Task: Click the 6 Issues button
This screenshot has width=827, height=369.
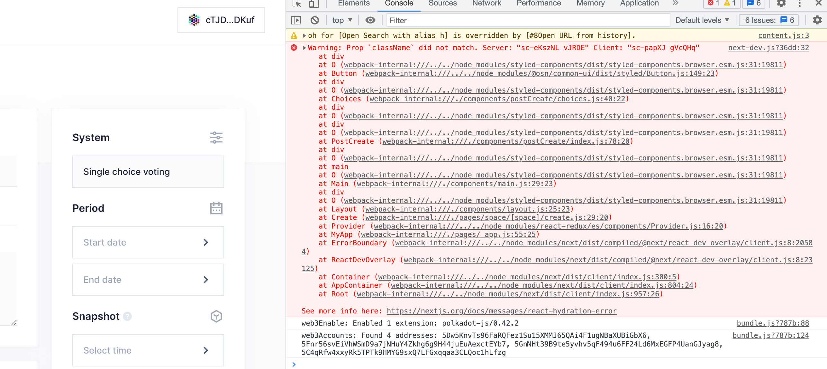Action: pyautogui.click(x=768, y=20)
